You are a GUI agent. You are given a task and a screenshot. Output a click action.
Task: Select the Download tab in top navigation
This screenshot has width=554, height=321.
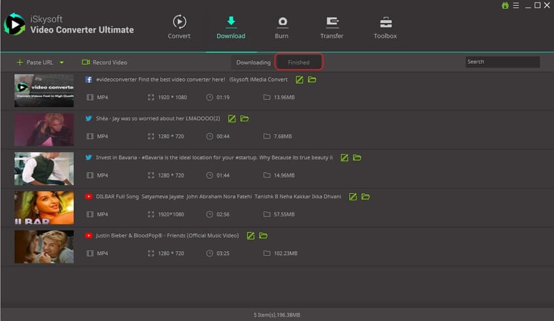(231, 27)
